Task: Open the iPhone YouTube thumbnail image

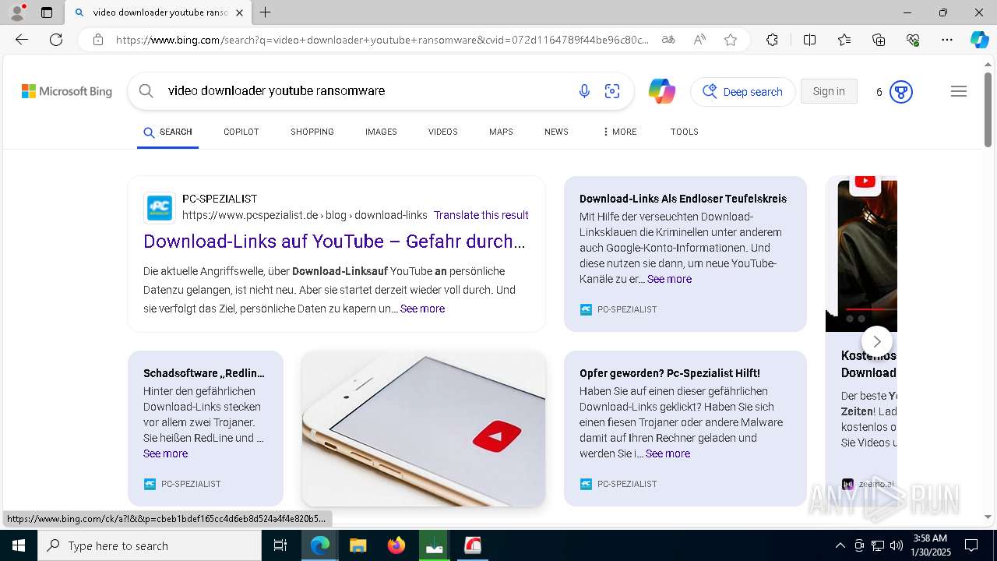Action: click(x=424, y=429)
